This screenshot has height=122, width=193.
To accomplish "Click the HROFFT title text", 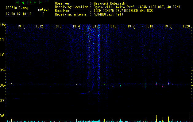I will point(31,2).
